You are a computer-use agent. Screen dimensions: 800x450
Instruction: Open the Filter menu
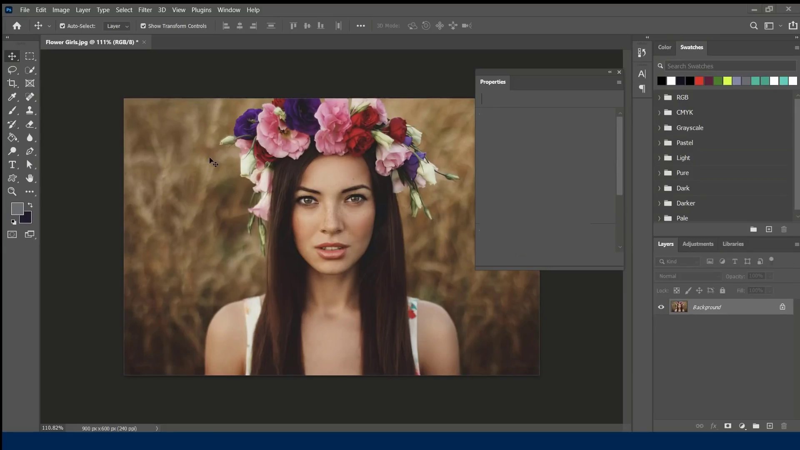pos(145,10)
